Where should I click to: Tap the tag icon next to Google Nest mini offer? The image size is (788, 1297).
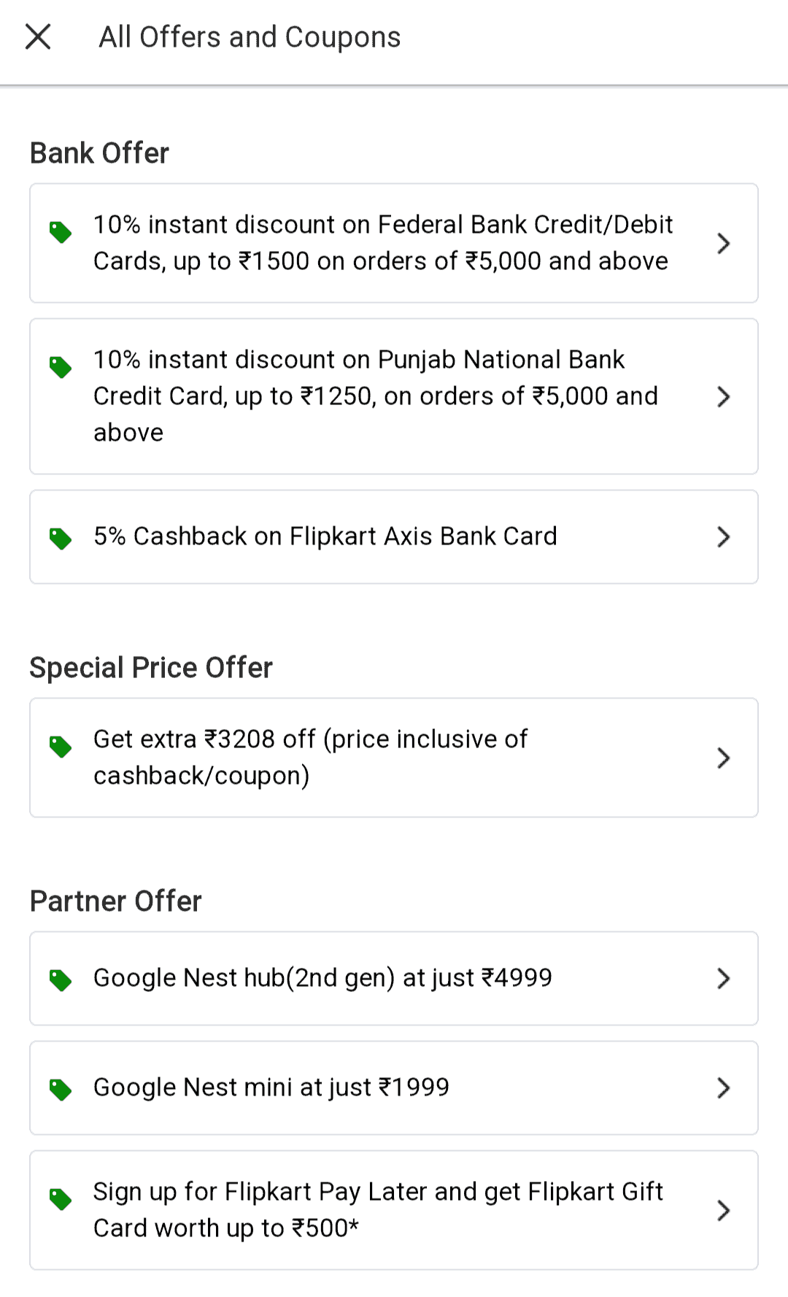[x=61, y=1090]
